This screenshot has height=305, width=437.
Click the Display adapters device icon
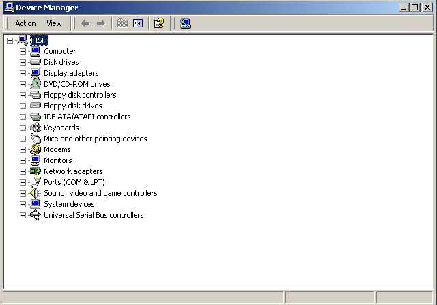click(x=36, y=73)
